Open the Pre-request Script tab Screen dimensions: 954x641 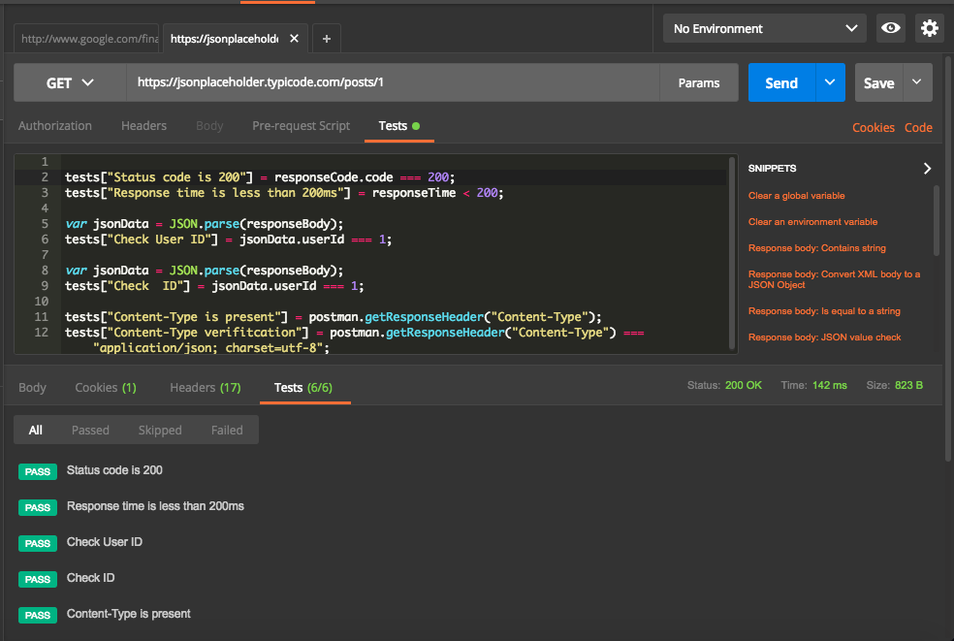[x=302, y=126]
